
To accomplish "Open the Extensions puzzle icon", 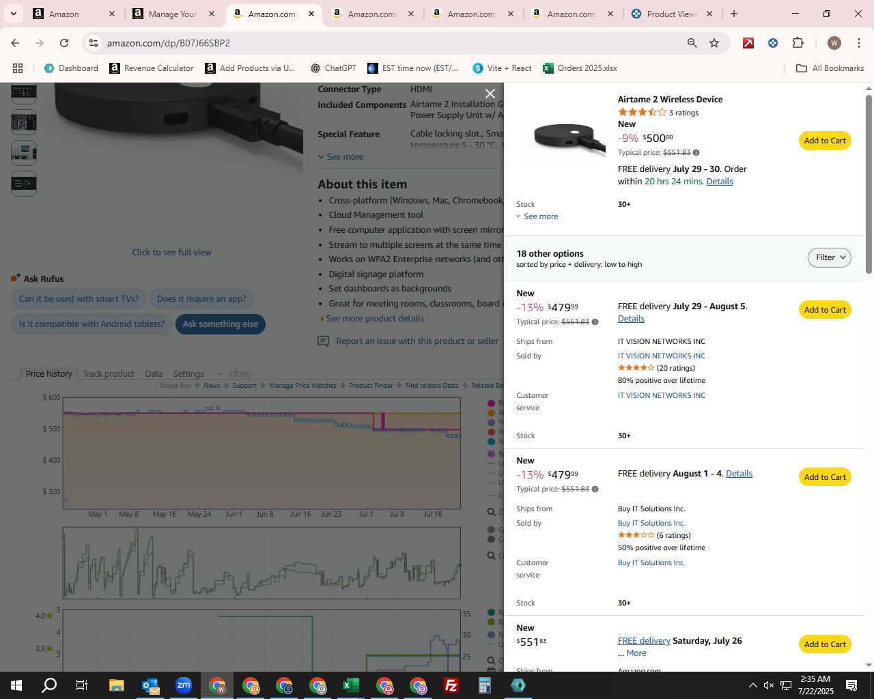I will (798, 43).
